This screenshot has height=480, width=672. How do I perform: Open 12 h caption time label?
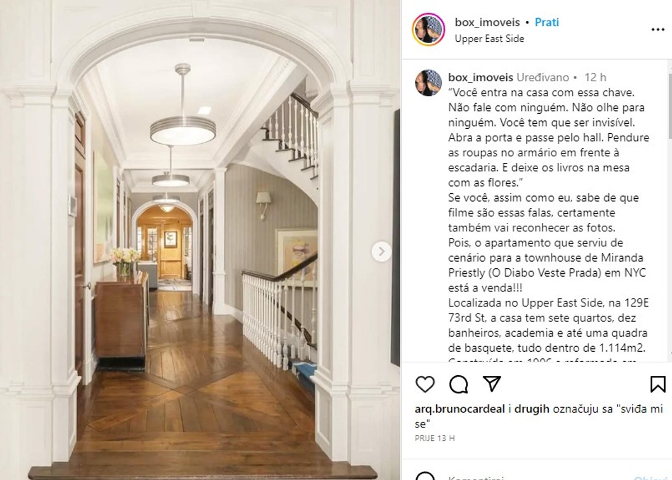[595, 77]
